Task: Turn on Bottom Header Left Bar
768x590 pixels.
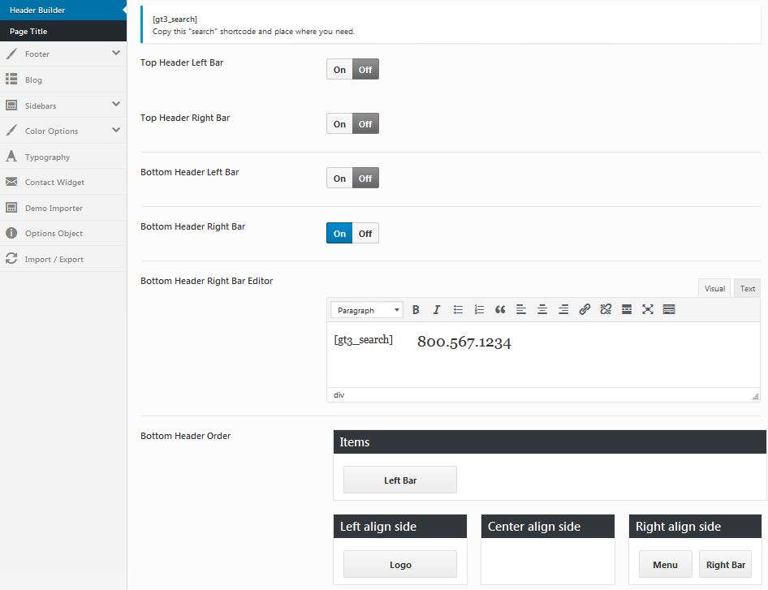Action: (339, 179)
